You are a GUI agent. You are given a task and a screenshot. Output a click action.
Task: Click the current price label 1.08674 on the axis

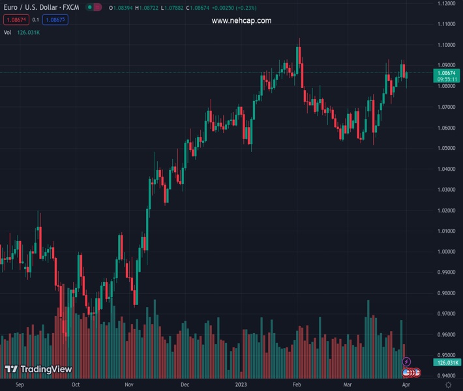(x=447, y=73)
